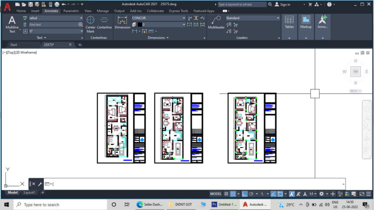The width and height of the screenshot is (374, 210).
Task: Click the viewport label [2D Wireframe]
Action: click(x=26, y=52)
